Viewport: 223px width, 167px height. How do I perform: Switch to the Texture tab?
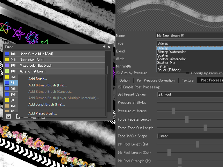[x=188, y=81]
